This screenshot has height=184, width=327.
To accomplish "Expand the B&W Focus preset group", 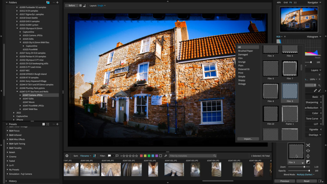I will 8,131.
